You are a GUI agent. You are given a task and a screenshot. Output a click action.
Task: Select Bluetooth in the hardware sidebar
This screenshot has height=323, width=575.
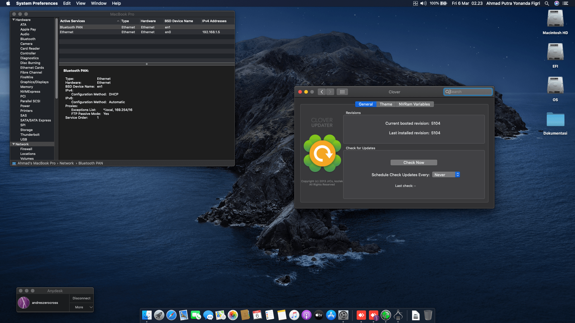[28, 39]
